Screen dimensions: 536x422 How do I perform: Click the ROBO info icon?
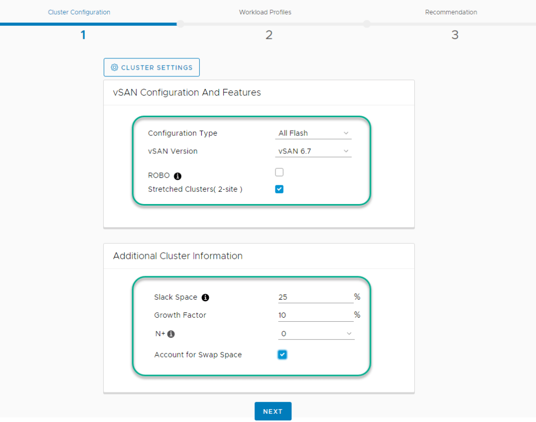[x=178, y=176]
